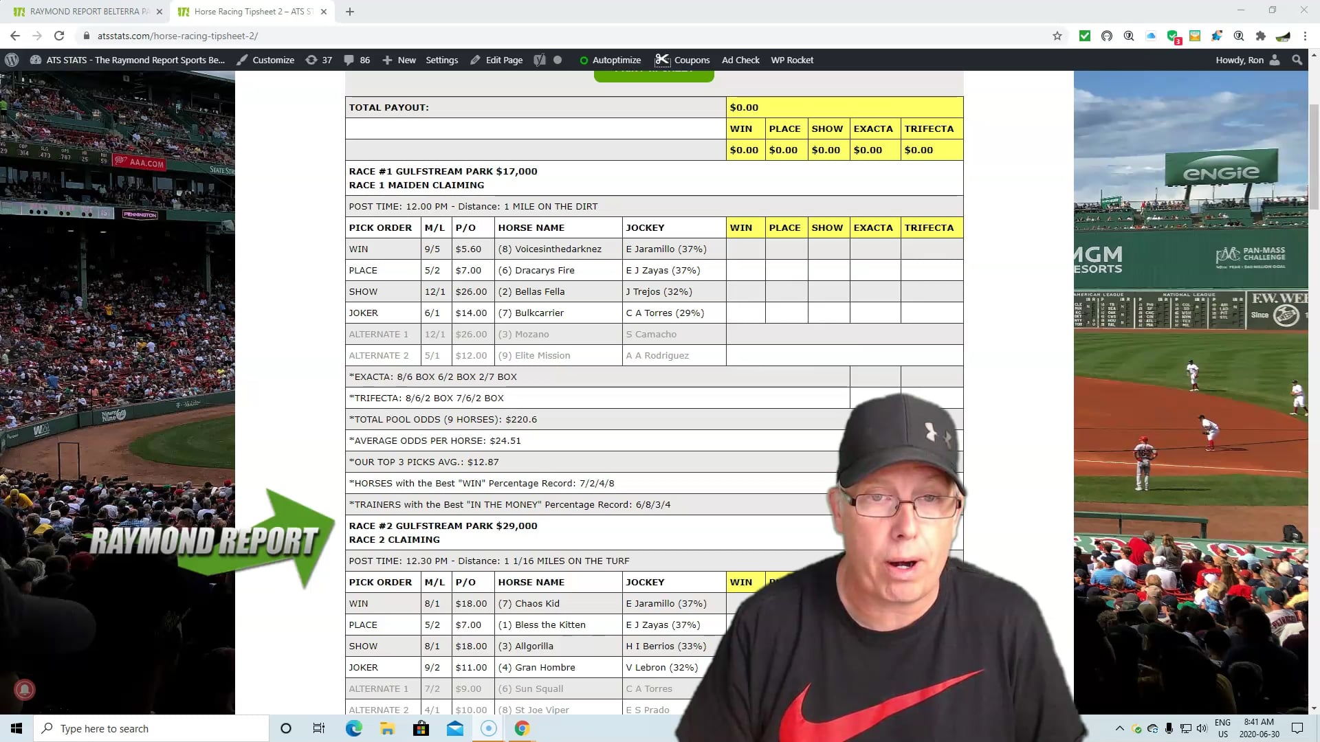This screenshot has width=1320, height=742.
Task: Open the volume control in system tray
Action: [1202, 728]
